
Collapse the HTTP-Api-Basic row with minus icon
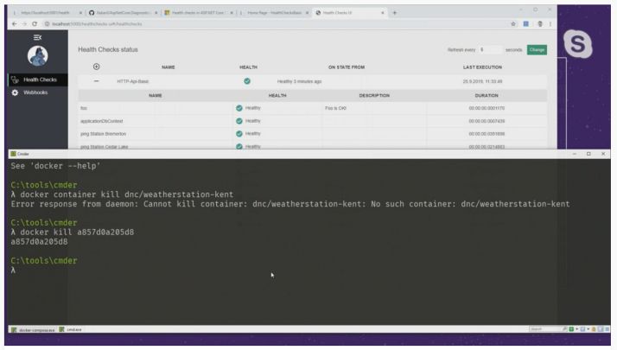coord(97,81)
